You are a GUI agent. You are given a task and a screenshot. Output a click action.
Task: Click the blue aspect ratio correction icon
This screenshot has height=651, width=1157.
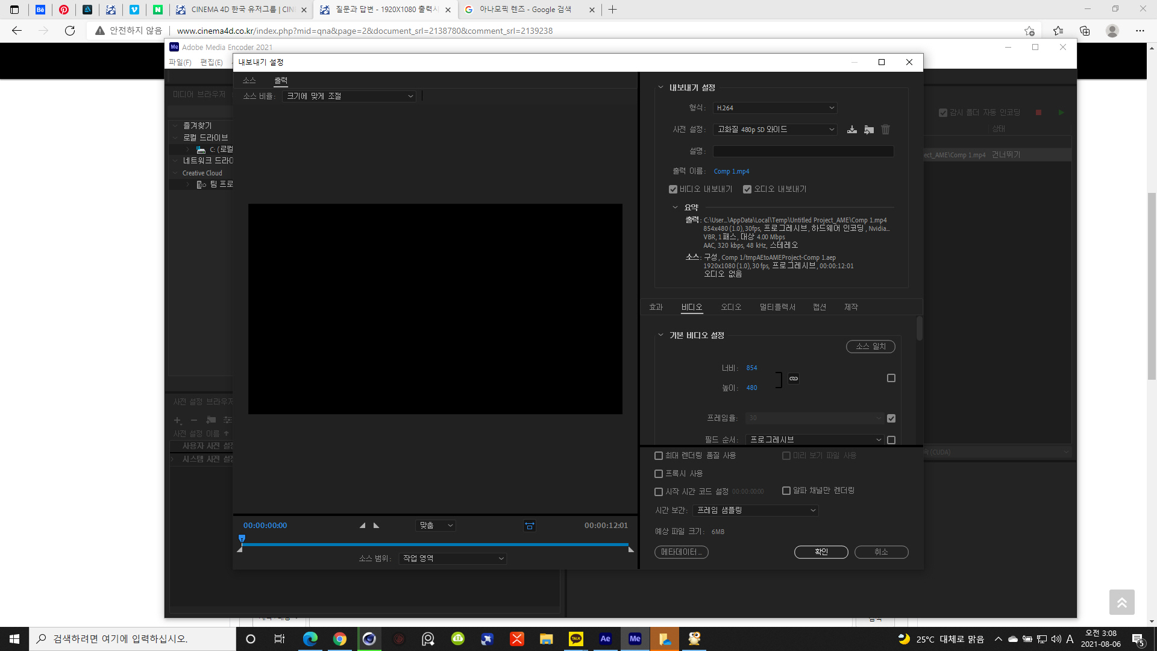530,526
